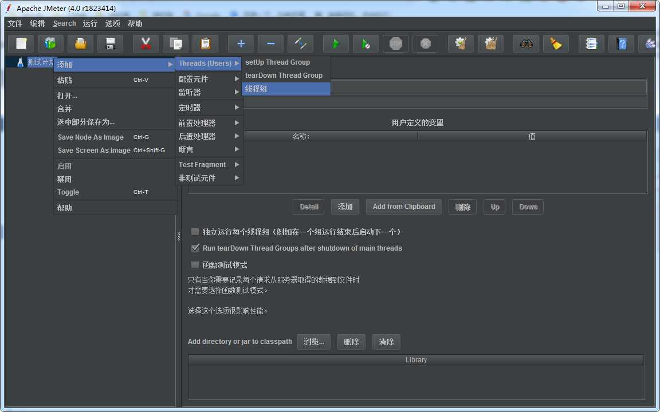660x412 pixels.
Task: Expand the 断言 submenu
Action: point(209,149)
